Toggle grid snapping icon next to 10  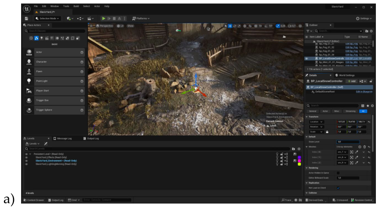[256, 26]
